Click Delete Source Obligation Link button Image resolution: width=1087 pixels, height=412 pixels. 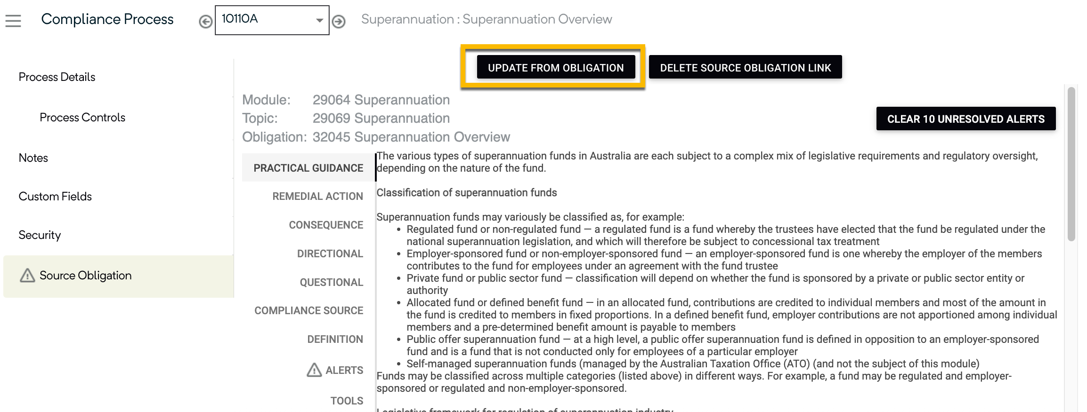coord(745,67)
